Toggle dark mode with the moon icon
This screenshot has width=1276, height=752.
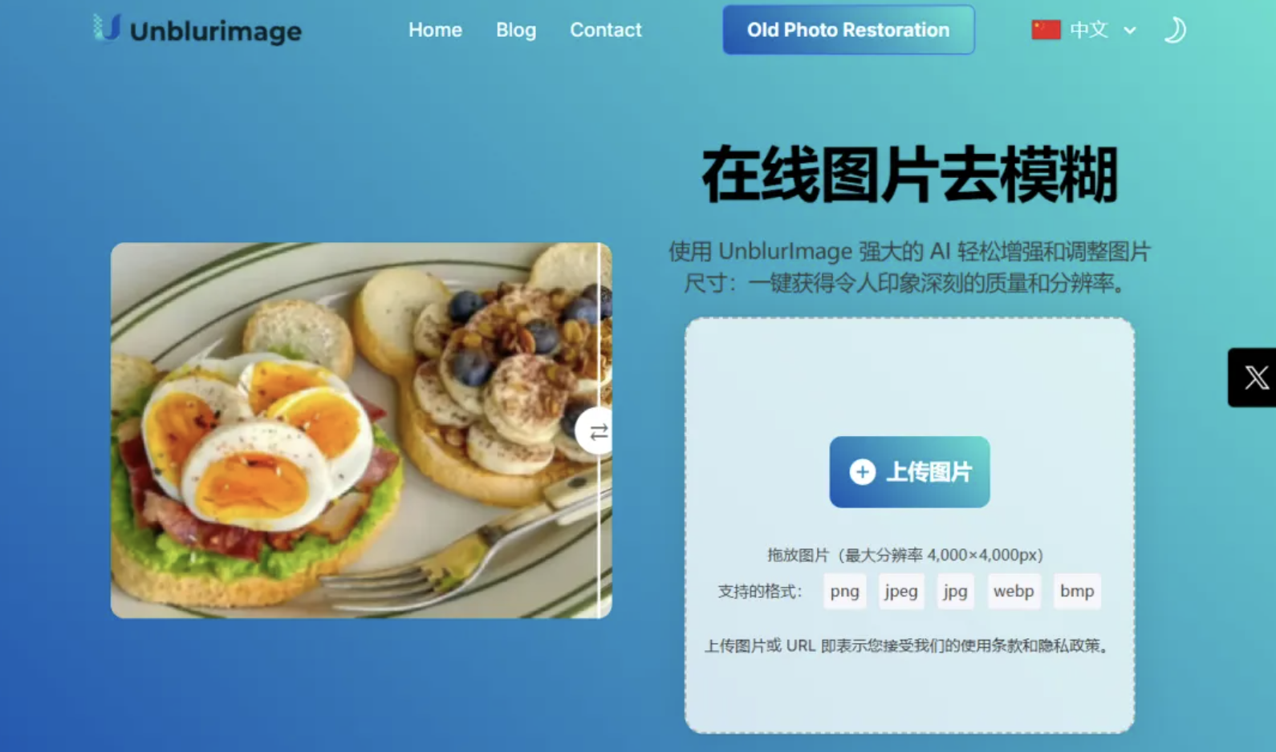click(x=1175, y=30)
